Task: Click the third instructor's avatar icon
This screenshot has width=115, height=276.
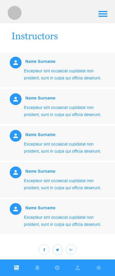Action: pyautogui.click(x=16, y=136)
